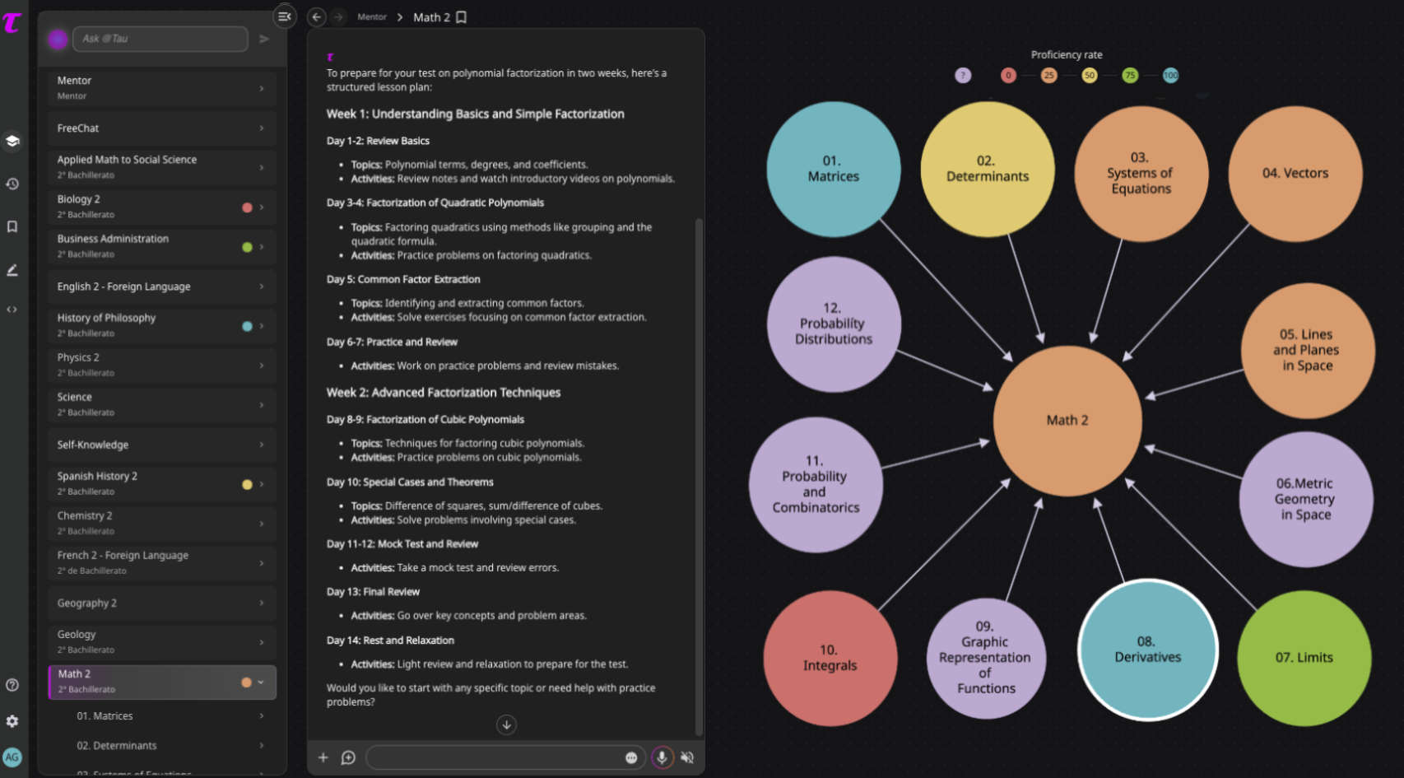Collapse the subject list panel icon
The height and width of the screenshot is (778, 1404).
point(285,16)
